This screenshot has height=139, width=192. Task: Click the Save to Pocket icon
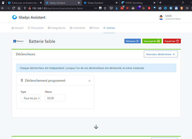pyautogui.click(x=111, y=8)
